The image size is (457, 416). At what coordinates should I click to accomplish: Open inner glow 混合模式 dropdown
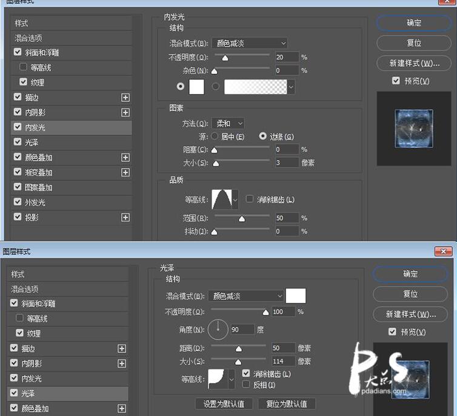click(x=250, y=44)
